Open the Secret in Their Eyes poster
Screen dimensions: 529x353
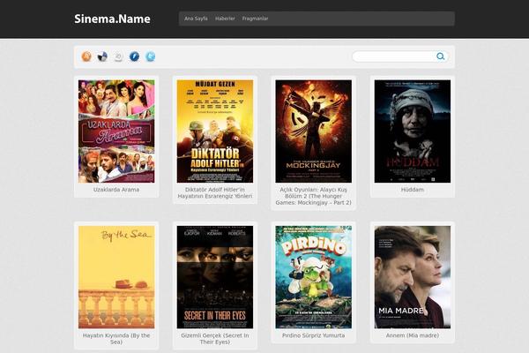click(x=215, y=277)
